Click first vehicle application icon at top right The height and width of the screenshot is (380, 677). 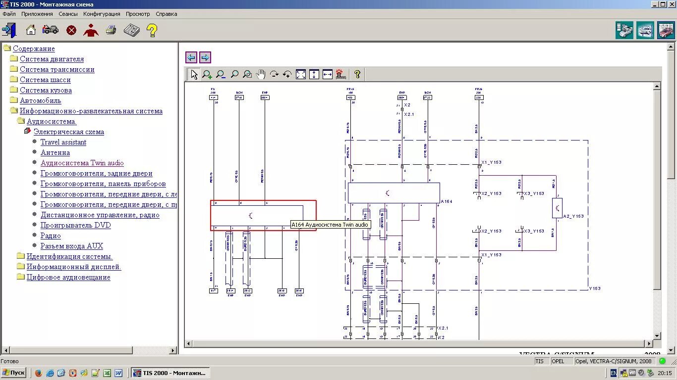click(624, 30)
